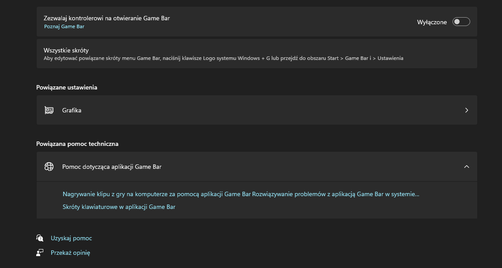Viewport: 502px width, 268px height.
Task: Enable the controller opens Game Bar toggle
Action: [x=461, y=22]
